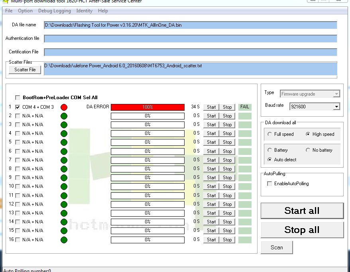
Task: Click the COM 4 + COM 3 port label
Action: click(x=38, y=107)
